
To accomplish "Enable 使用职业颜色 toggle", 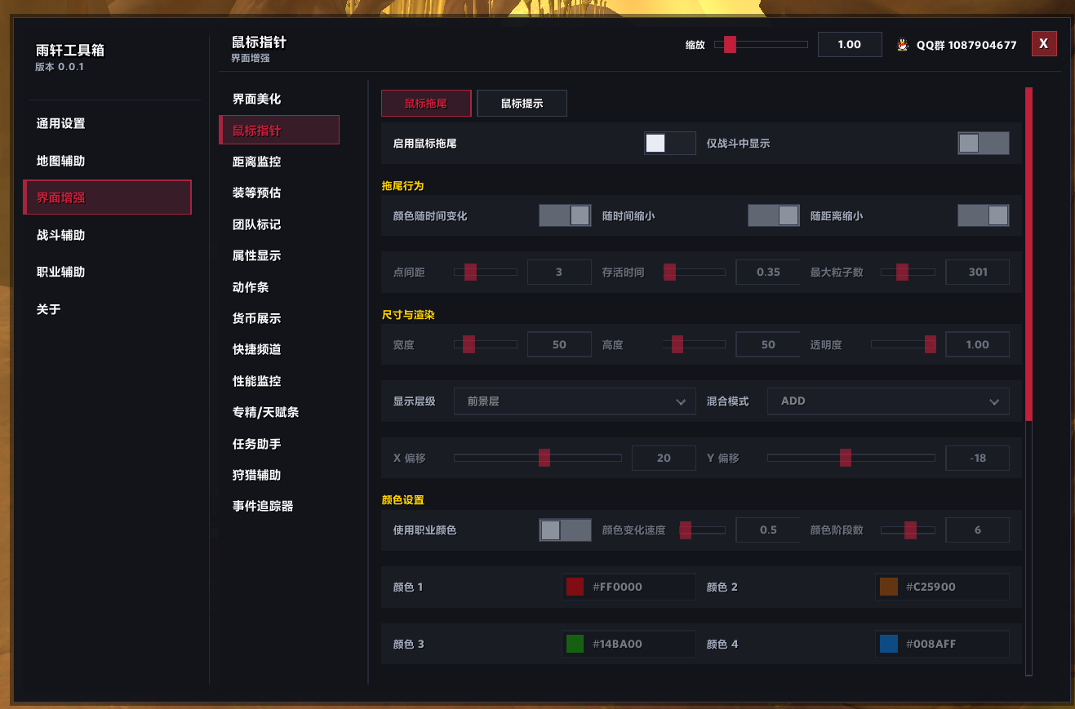I will [565, 530].
